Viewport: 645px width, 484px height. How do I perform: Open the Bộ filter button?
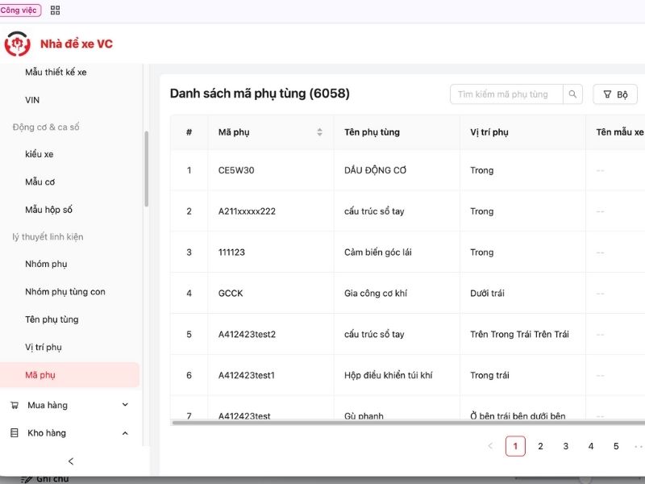coord(614,94)
